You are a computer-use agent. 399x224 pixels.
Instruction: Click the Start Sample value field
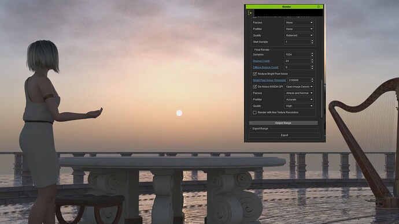point(297,42)
